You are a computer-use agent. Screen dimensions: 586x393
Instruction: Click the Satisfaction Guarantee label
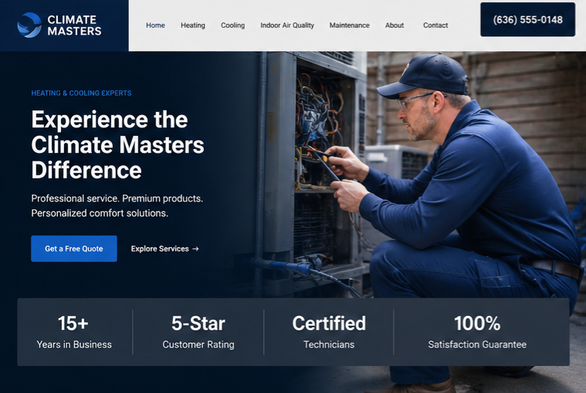[x=477, y=344]
